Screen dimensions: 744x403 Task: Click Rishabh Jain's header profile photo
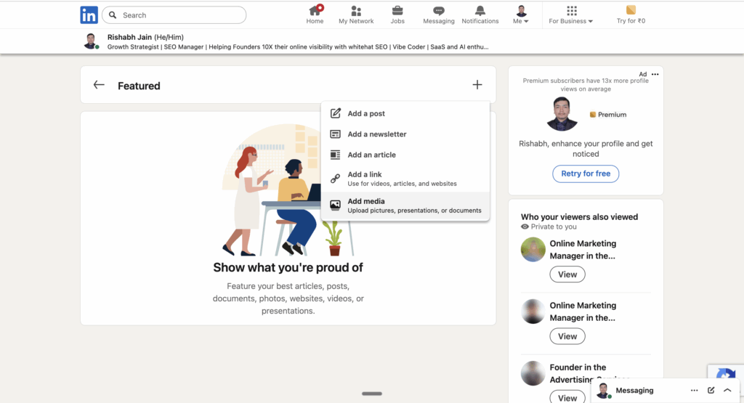91,41
